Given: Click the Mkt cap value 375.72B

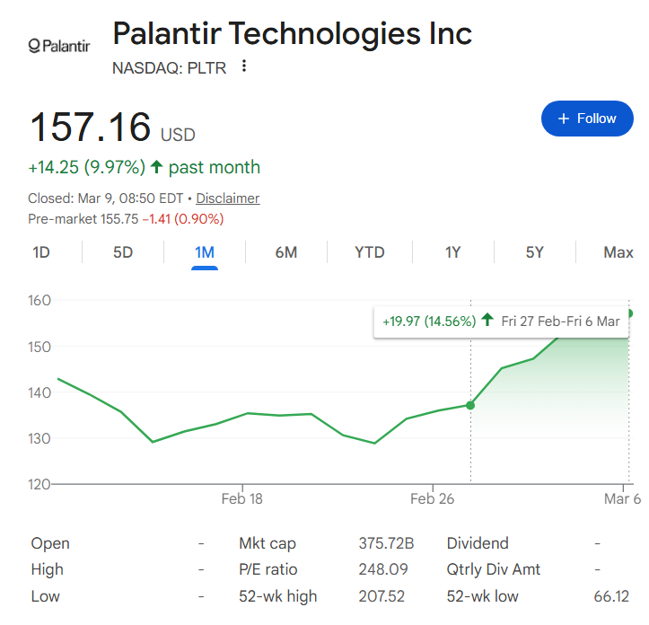Looking at the screenshot, I should [x=386, y=543].
